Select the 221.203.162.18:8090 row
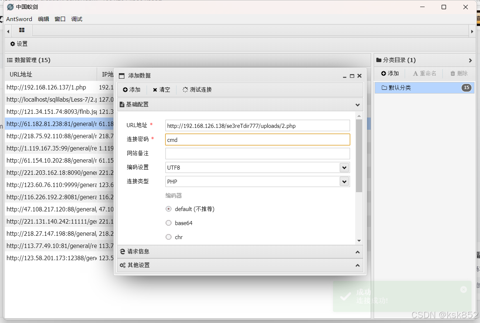480x323 pixels. [x=59, y=173]
